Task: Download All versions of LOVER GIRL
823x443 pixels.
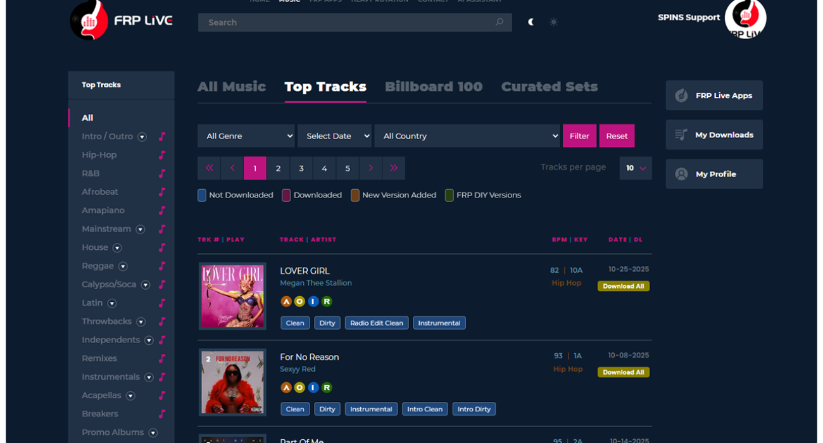Action: coord(623,286)
